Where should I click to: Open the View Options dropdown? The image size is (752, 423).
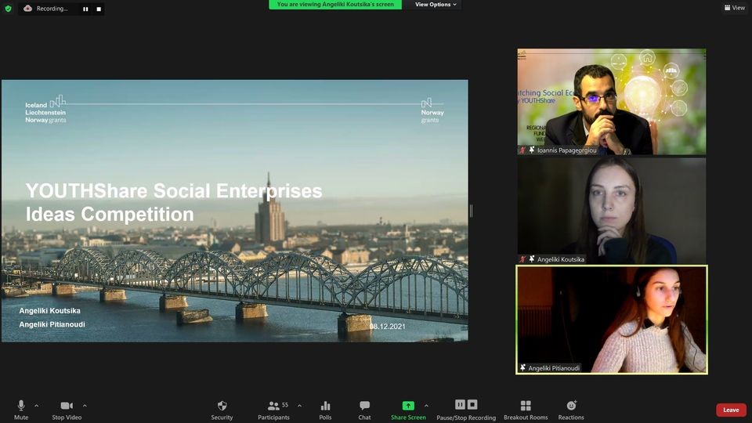tap(436, 5)
